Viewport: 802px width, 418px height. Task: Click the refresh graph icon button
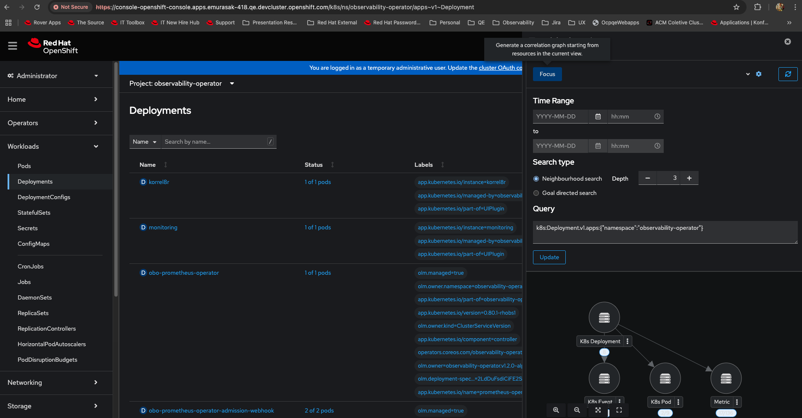[788, 74]
